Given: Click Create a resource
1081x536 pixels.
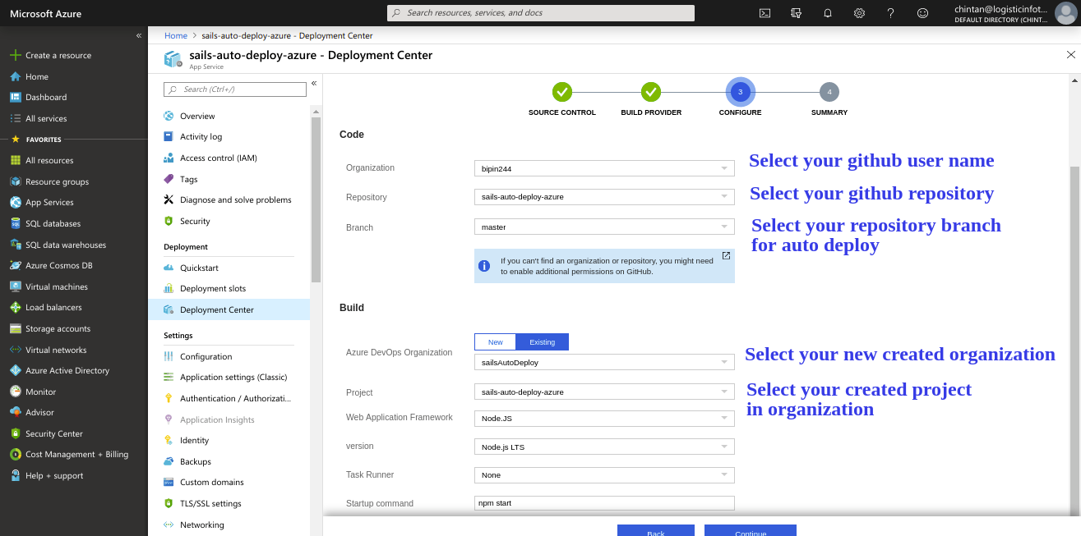Looking at the screenshot, I should [58, 55].
